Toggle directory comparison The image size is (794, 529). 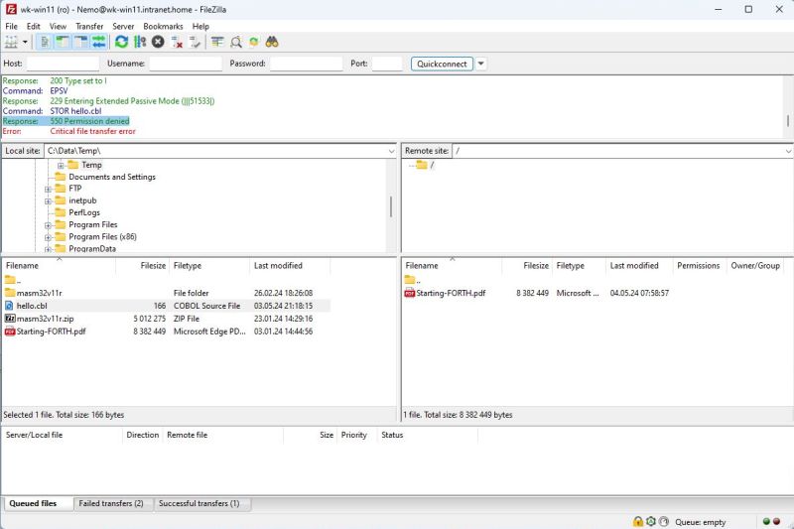[235, 42]
